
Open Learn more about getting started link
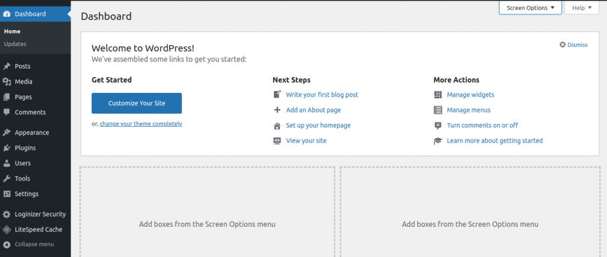point(495,141)
